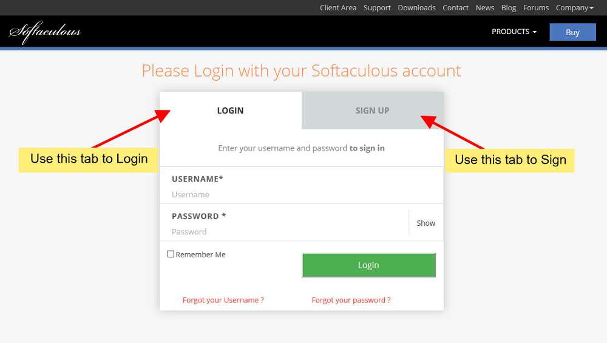Open Forgot your Username link
The width and height of the screenshot is (607, 343).
point(223,300)
